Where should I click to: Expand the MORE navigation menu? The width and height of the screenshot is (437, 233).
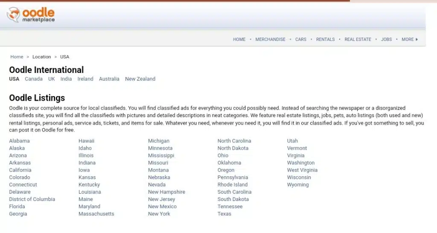point(409,39)
